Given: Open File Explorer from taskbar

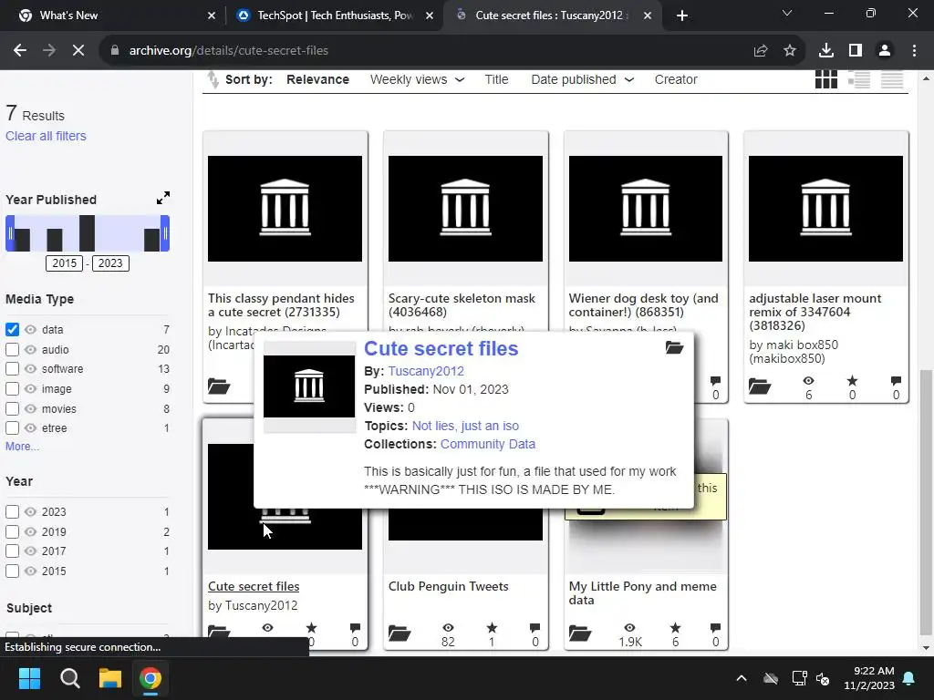Looking at the screenshot, I should coord(110,678).
